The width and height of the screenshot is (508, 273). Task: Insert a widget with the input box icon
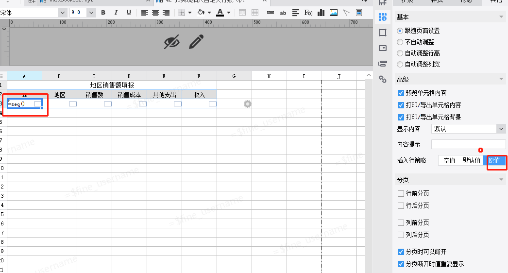point(271,13)
